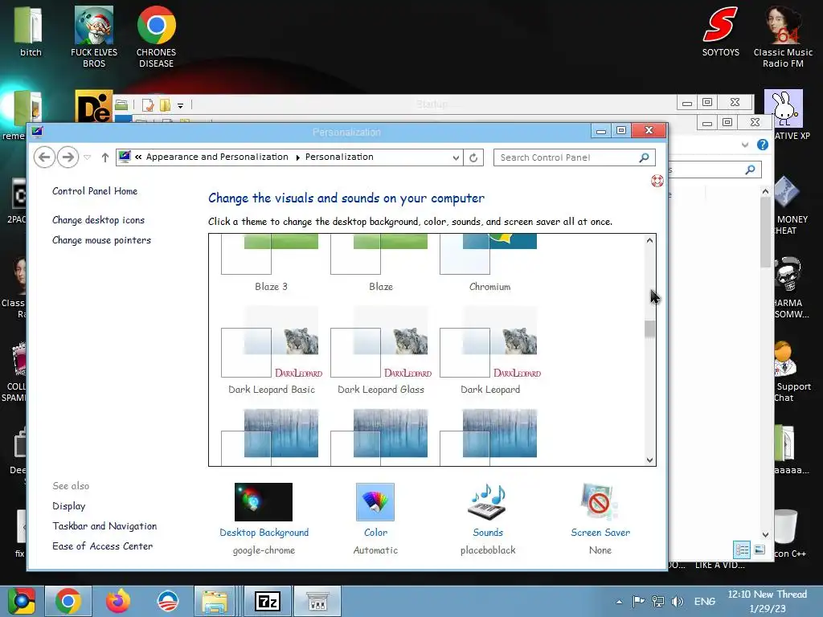Click Appearance and Personalization breadcrumb
The height and width of the screenshot is (617, 823).
tap(217, 157)
